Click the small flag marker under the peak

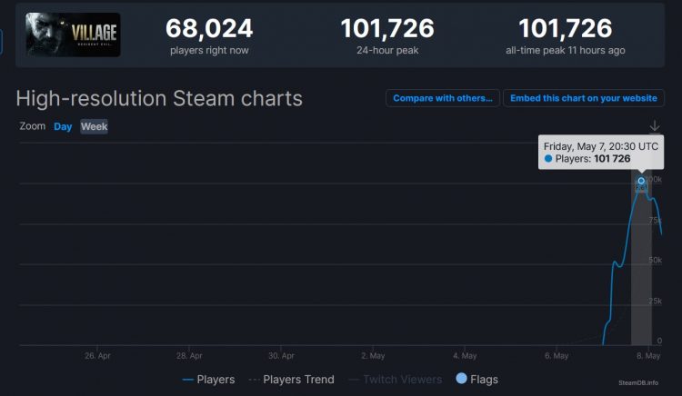click(x=641, y=189)
